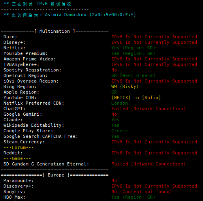Click the Netflix result 'Yes (Region: GR)'
The height and width of the screenshot is (201, 203).
click(133, 48)
